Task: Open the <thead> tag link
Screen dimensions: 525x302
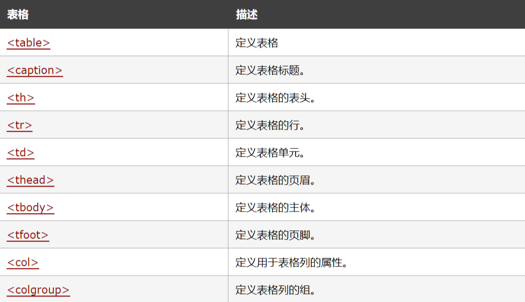Action: pyautogui.click(x=31, y=180)
